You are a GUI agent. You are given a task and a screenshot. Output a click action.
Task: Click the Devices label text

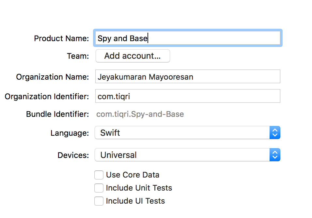click(73, 155)
